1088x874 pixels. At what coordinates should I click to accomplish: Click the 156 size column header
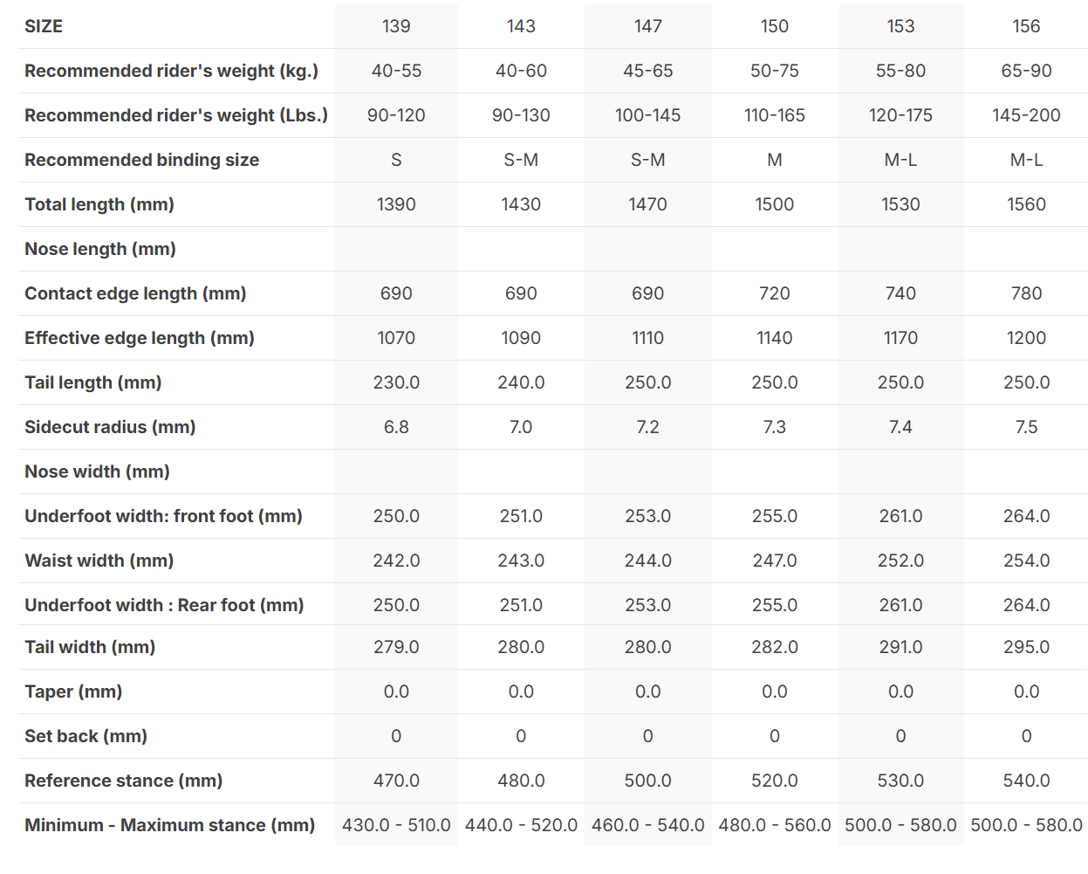(1026, 26)
